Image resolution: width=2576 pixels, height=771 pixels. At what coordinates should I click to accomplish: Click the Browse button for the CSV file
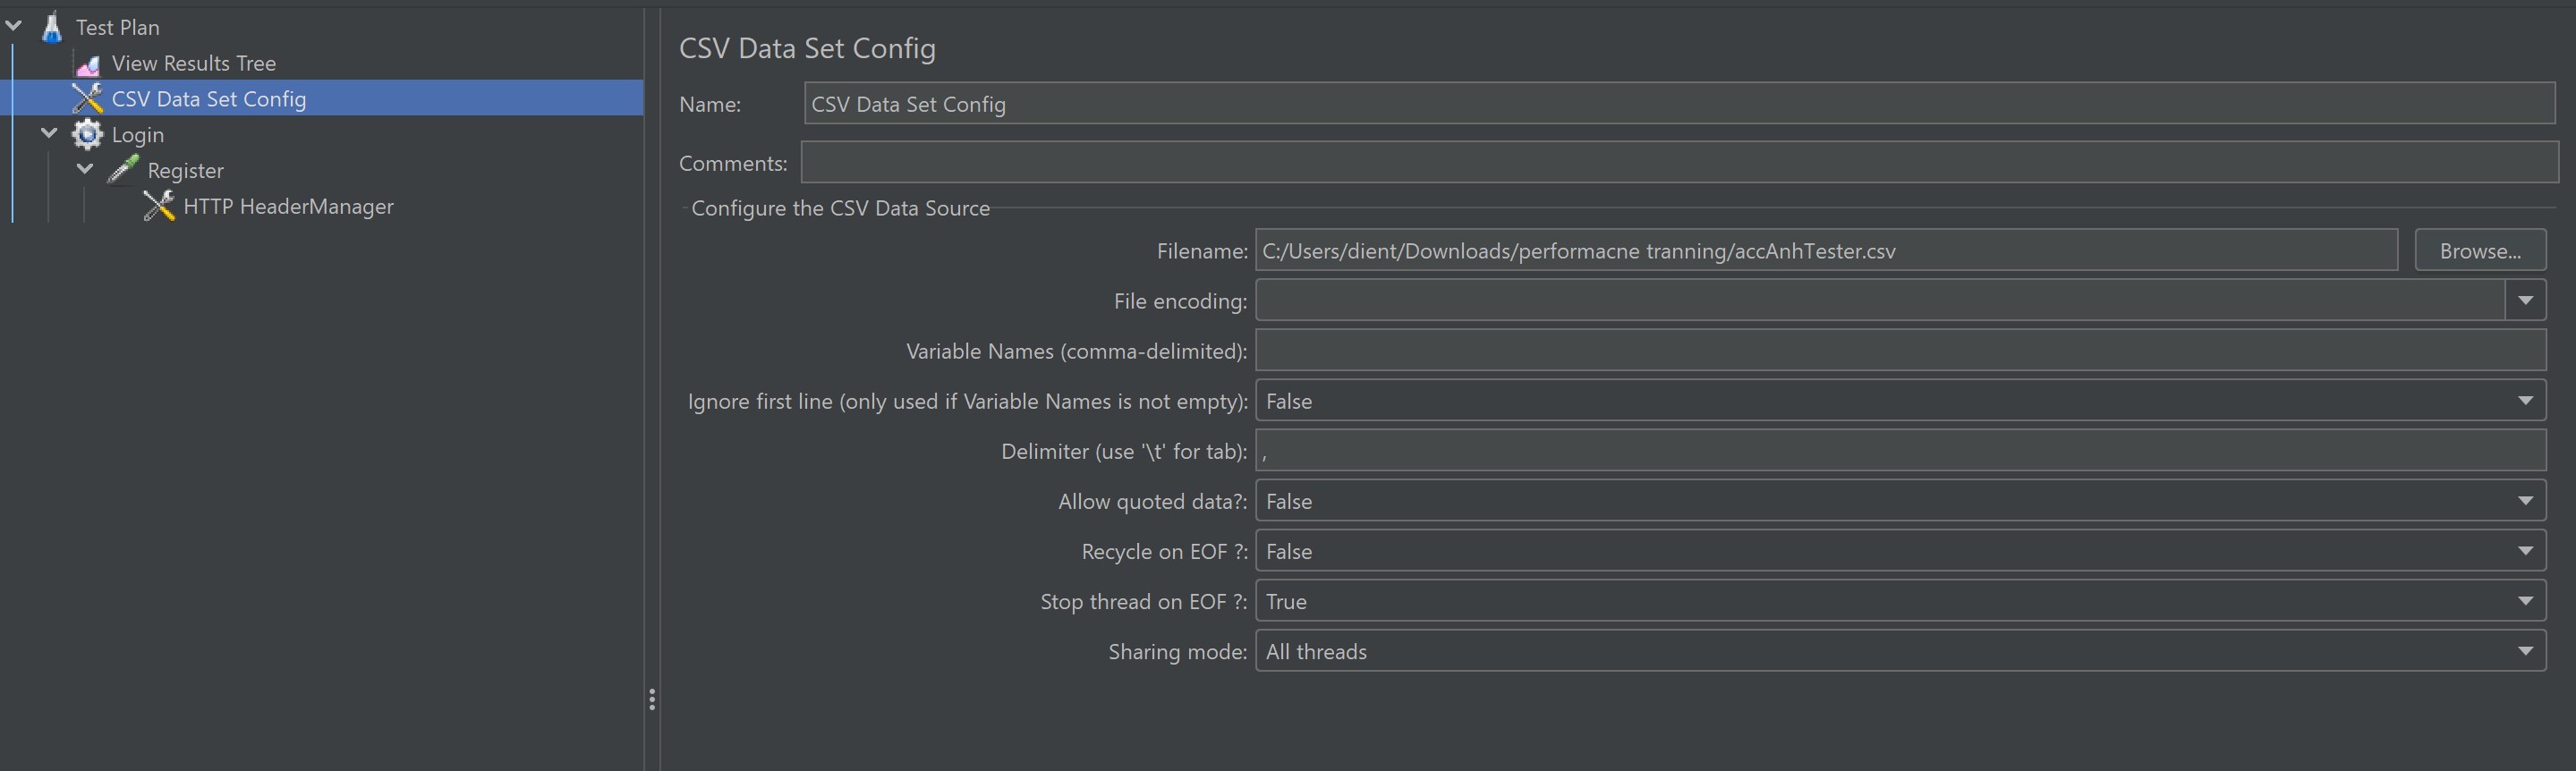pyautogui.click(x=2479, y=250)
